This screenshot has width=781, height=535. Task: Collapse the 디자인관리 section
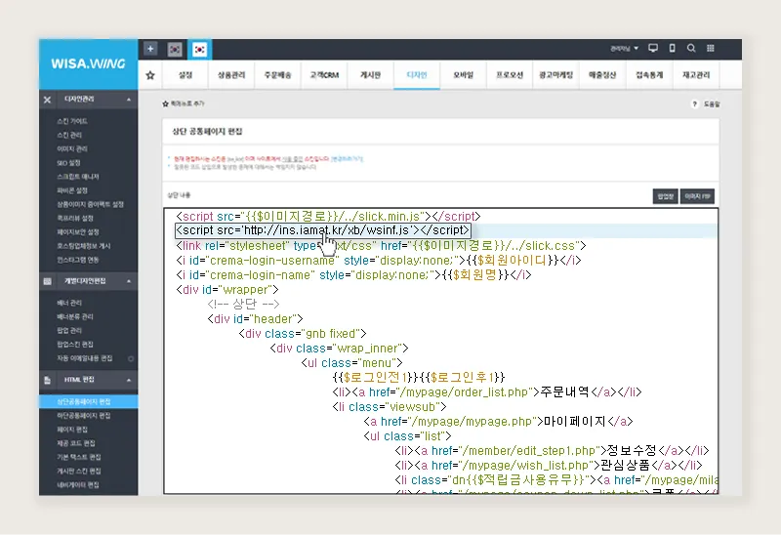[129, 100]
